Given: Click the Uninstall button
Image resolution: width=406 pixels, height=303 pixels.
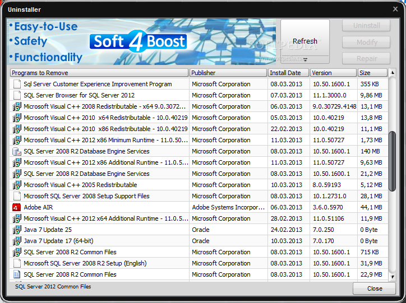Looking at the screenshot, I should pos(366,26).
